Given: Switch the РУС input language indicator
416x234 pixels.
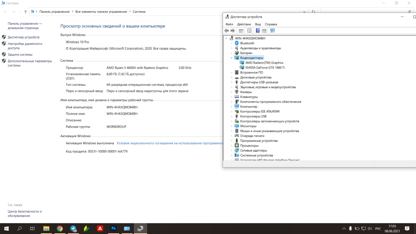Looking at the screenshot, I should pyautogui.click(x=378, y=229).
